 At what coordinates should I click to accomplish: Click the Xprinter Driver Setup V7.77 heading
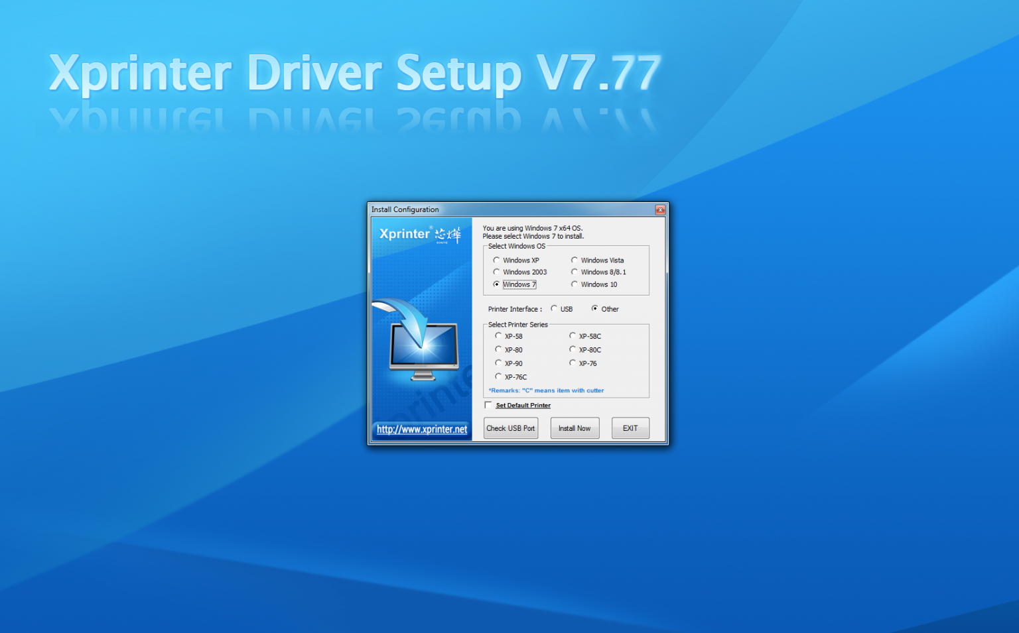pos(354,73)
